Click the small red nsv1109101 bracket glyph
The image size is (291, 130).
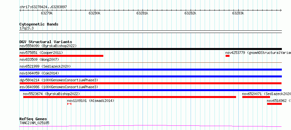click(x=69, y=104)
